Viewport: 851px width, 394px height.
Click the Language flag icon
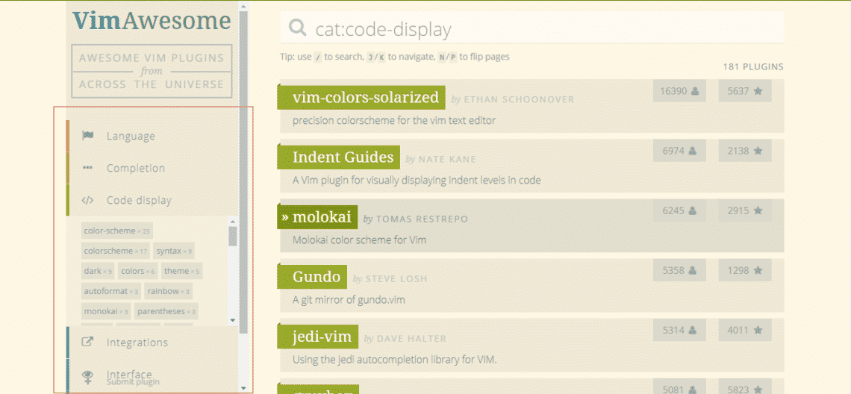pos(88,136)
